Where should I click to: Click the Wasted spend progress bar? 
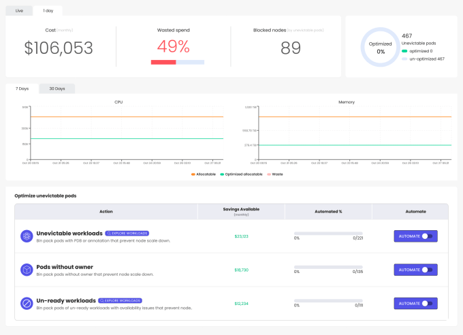177,62
